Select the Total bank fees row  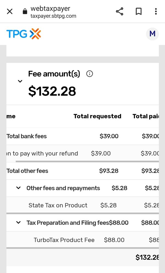[x=27, y=136]
